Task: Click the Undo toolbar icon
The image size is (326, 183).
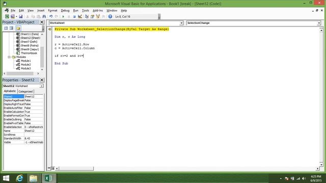Action: pos(51,16)
